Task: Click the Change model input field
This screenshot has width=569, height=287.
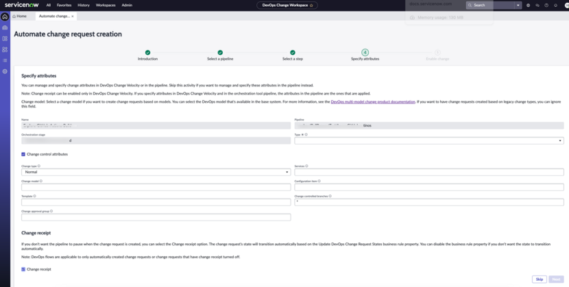Action: click(156, 187)
